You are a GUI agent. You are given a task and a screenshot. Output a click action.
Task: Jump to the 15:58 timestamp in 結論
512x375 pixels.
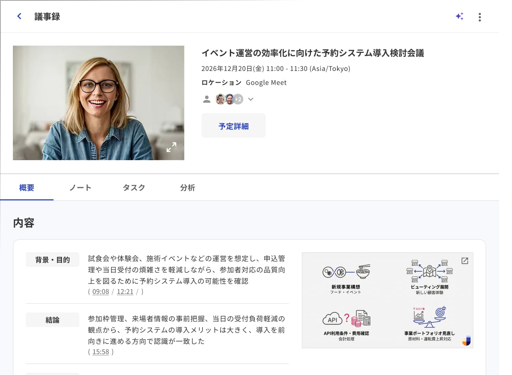pyautogui.click(x=101, y=352)
